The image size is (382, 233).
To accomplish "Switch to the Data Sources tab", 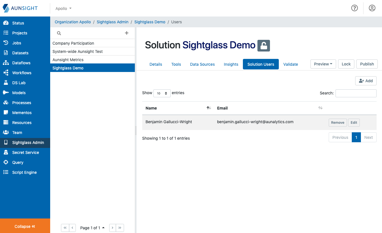I will [x=202, y=64].
